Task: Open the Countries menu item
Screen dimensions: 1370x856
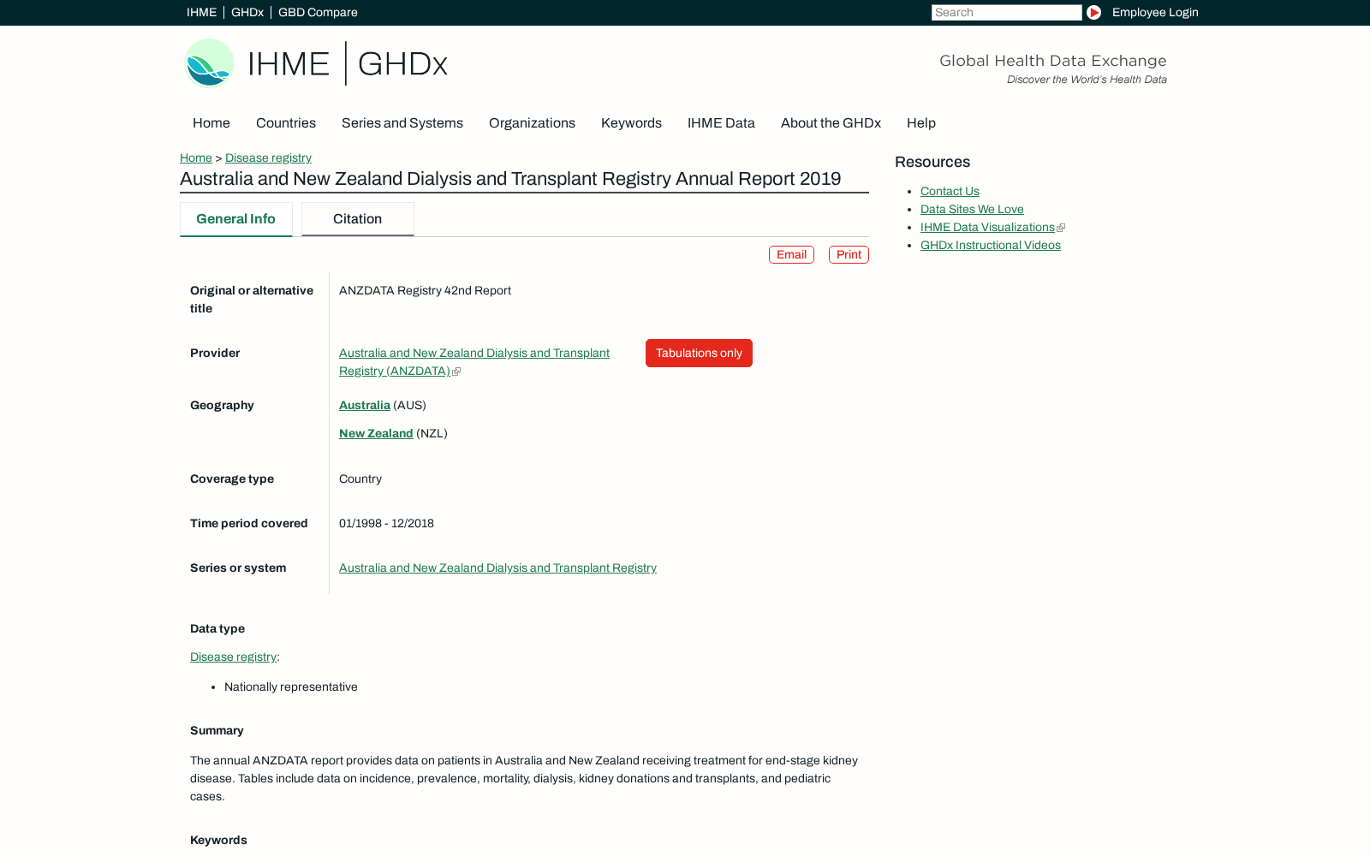Action: (x=286, y=123)
